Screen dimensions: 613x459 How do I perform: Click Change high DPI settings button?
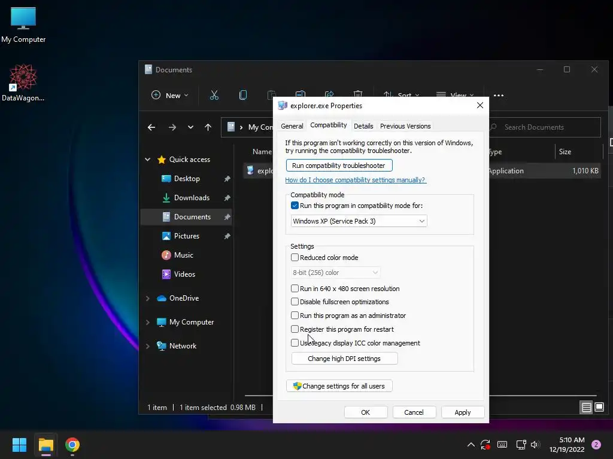[x=344, y=359]
